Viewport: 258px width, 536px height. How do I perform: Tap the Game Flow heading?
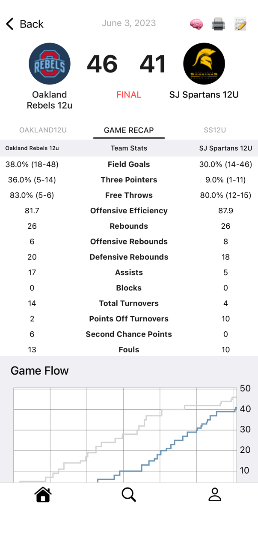(39, 371)
